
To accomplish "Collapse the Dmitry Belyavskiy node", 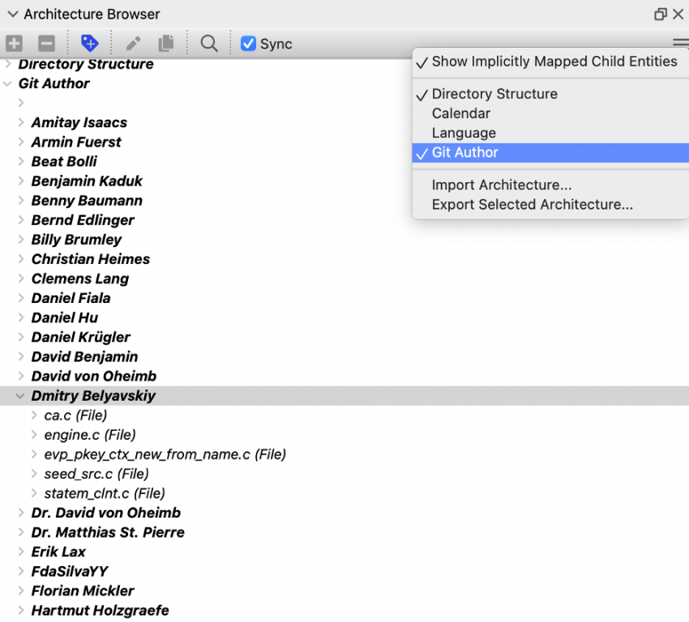I will (20, 396).
